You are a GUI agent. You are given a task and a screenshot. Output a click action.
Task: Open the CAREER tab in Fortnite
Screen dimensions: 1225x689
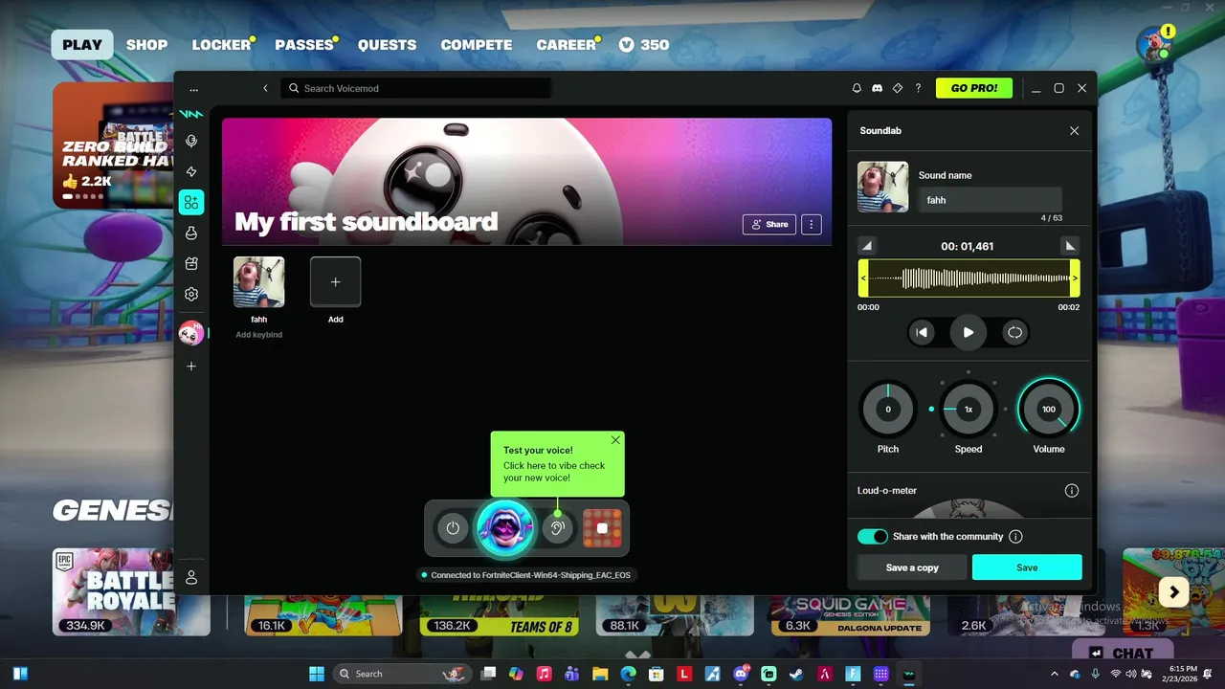coord(567,45)
